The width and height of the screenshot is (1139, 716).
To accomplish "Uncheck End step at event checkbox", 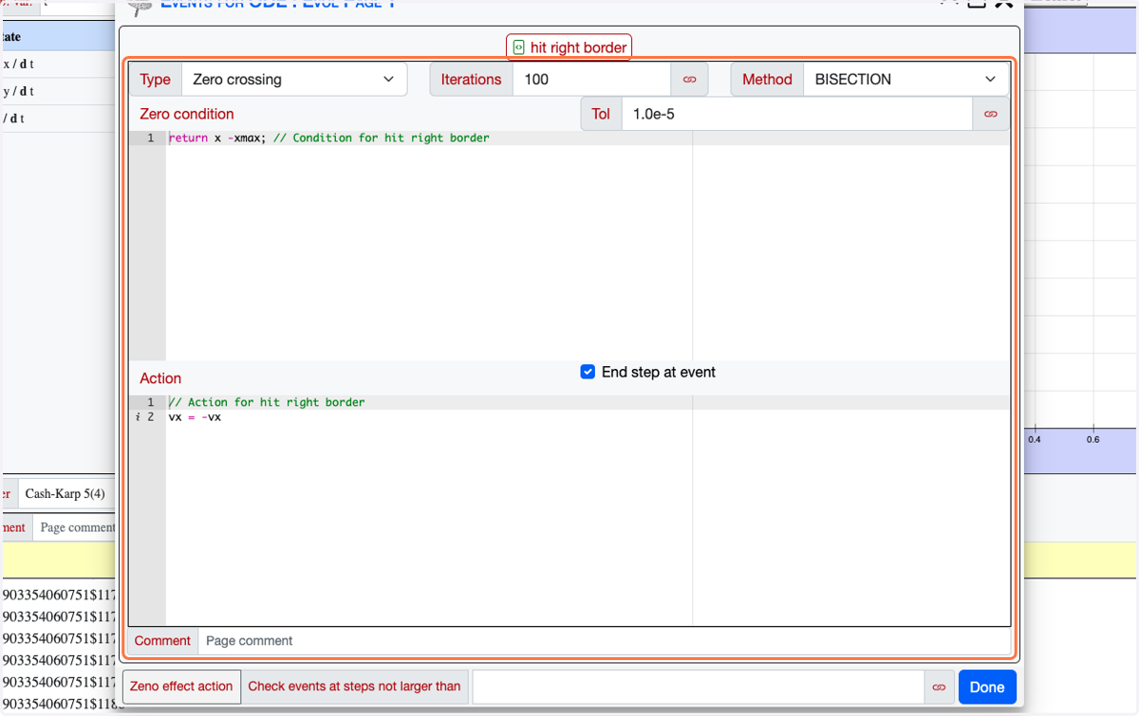I will [588, 372].
